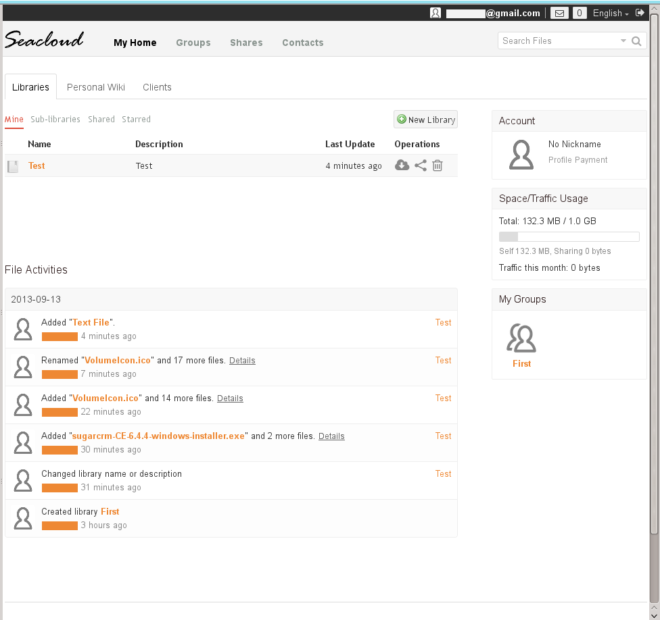
Task: Click the space usage progress bar
Action: point(569,237)
